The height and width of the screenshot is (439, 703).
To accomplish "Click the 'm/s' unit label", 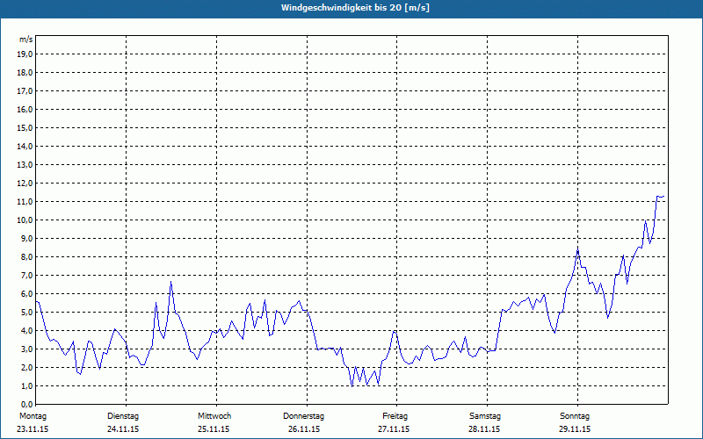I will [26, 40].
